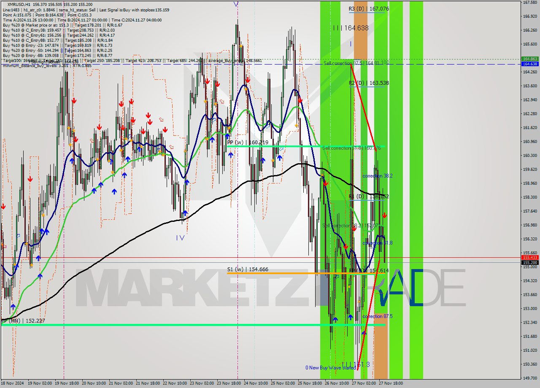The image size is (540, 388).
Task: Click the 167.580 price axis value
Action: (530, 2)
